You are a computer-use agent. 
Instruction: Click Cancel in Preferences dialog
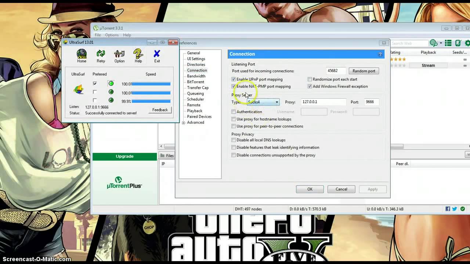pyautogui.click(x=341, y=189)
